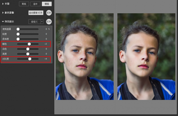Click the 使用遮罩 slider handle

click(x=18, y=29)
